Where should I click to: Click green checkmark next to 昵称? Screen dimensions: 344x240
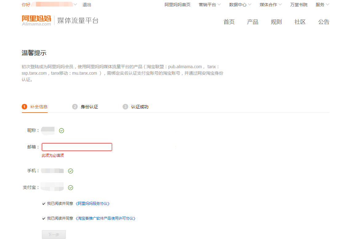pyautogui.click(x=62, y=131)
